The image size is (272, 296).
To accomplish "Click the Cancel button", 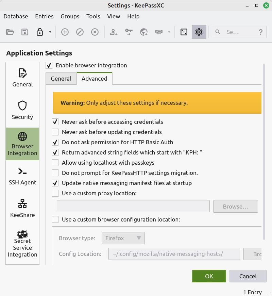I will tap(248, 276).
